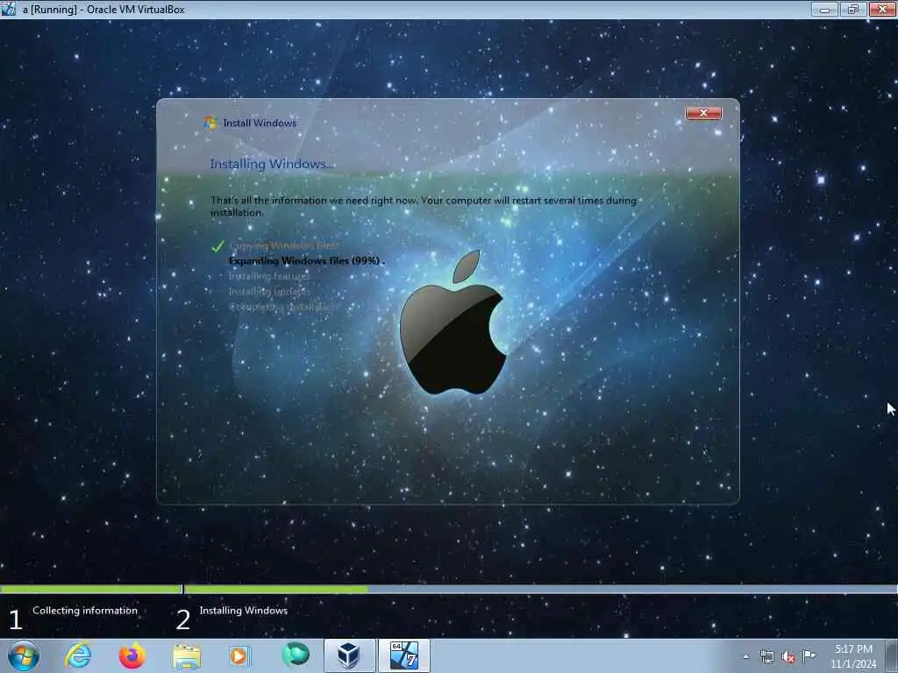The width and height of the screenshot is (898, 673).
Task: Click the Completing installation step
Action: 283,307
